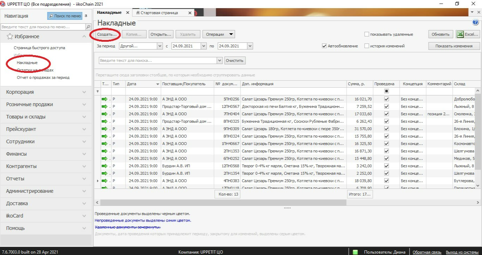Click the Обновить button
The height and width of the screenshot is (255, 482).
tap(441, 34)
